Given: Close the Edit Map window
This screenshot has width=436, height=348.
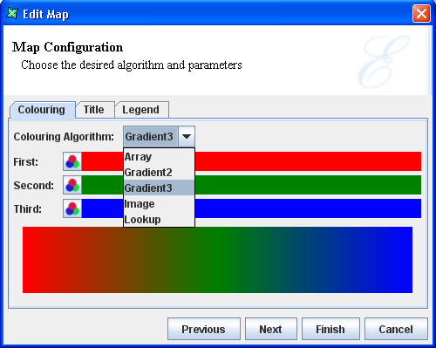Looking at the screenshot, I should (421, 13).
